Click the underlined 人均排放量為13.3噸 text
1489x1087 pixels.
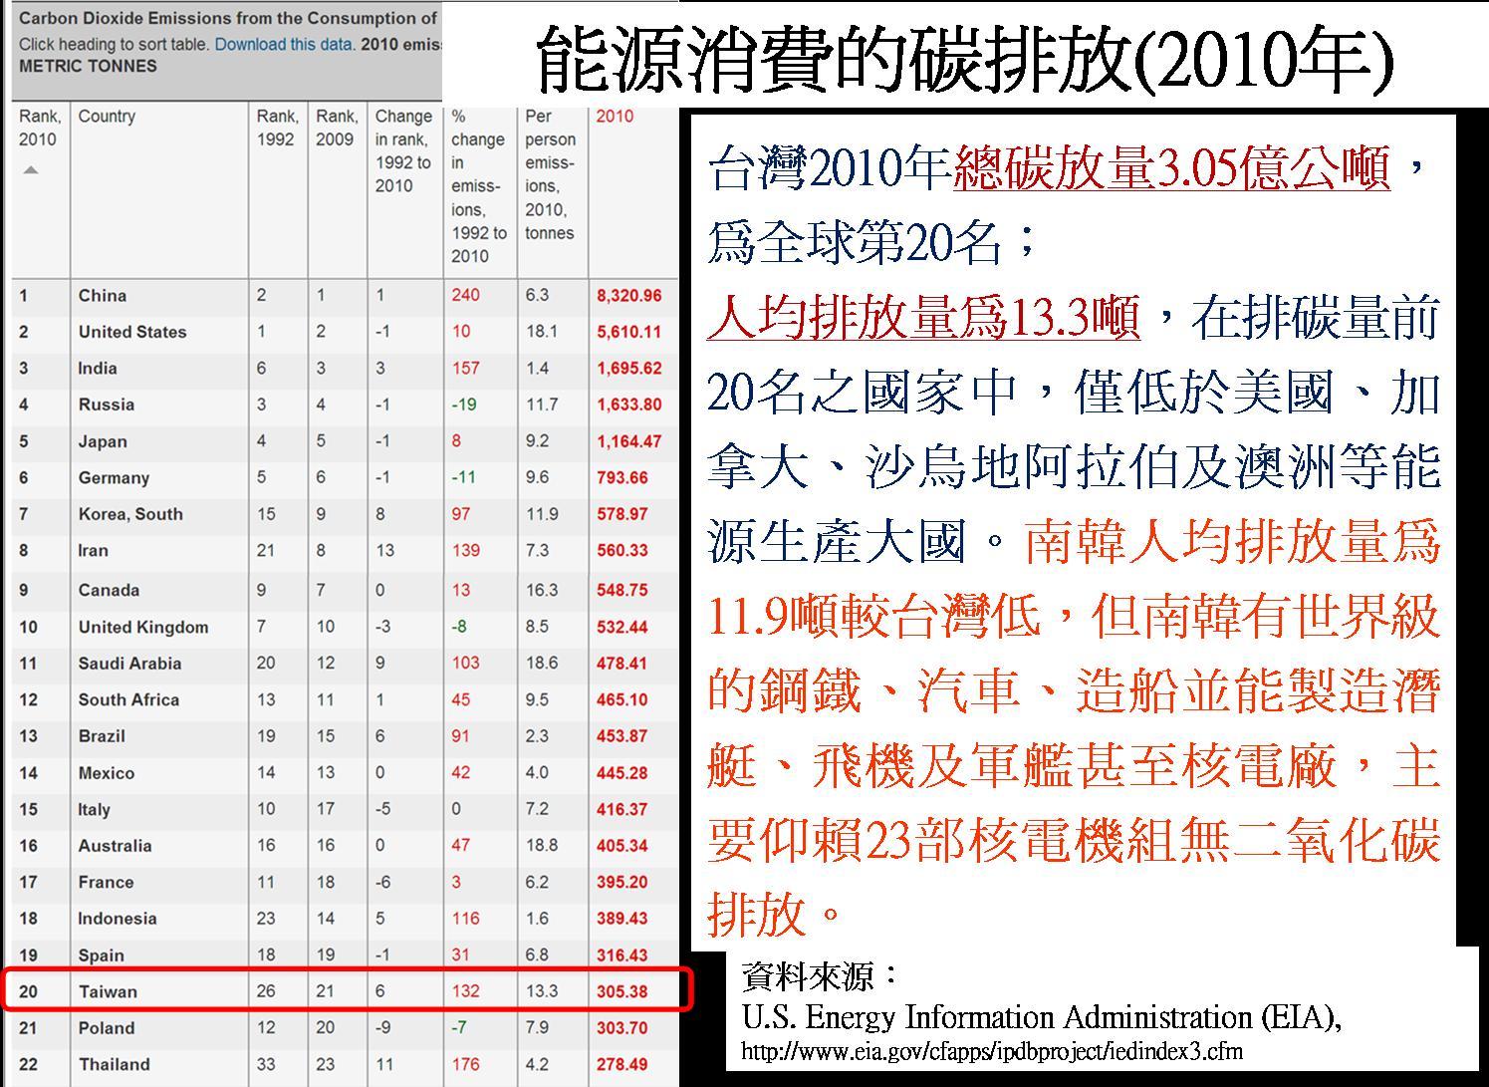923,319
